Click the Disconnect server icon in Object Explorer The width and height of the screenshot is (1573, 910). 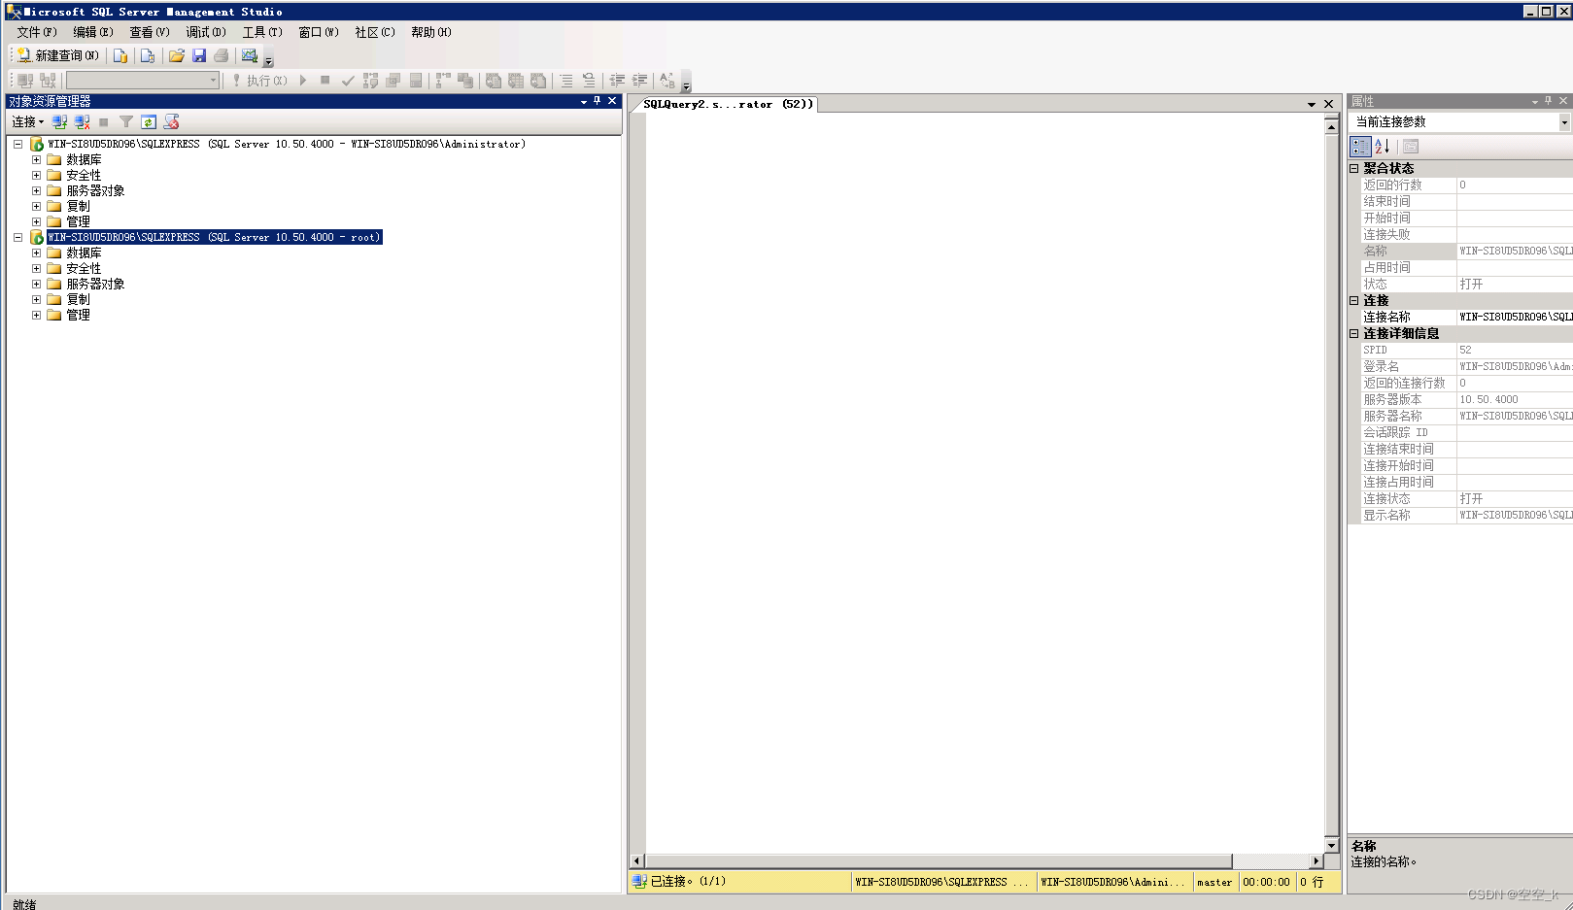click(81, 121)
